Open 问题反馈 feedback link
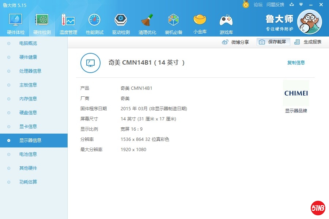329x219 pixels. 275,5
